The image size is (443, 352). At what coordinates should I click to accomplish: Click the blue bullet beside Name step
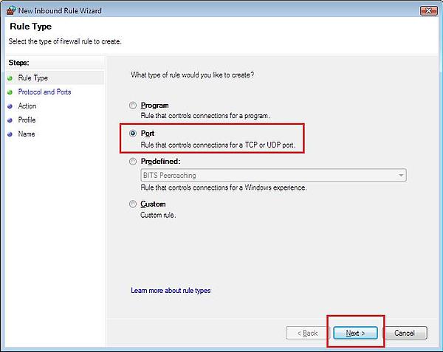point(9,134)
